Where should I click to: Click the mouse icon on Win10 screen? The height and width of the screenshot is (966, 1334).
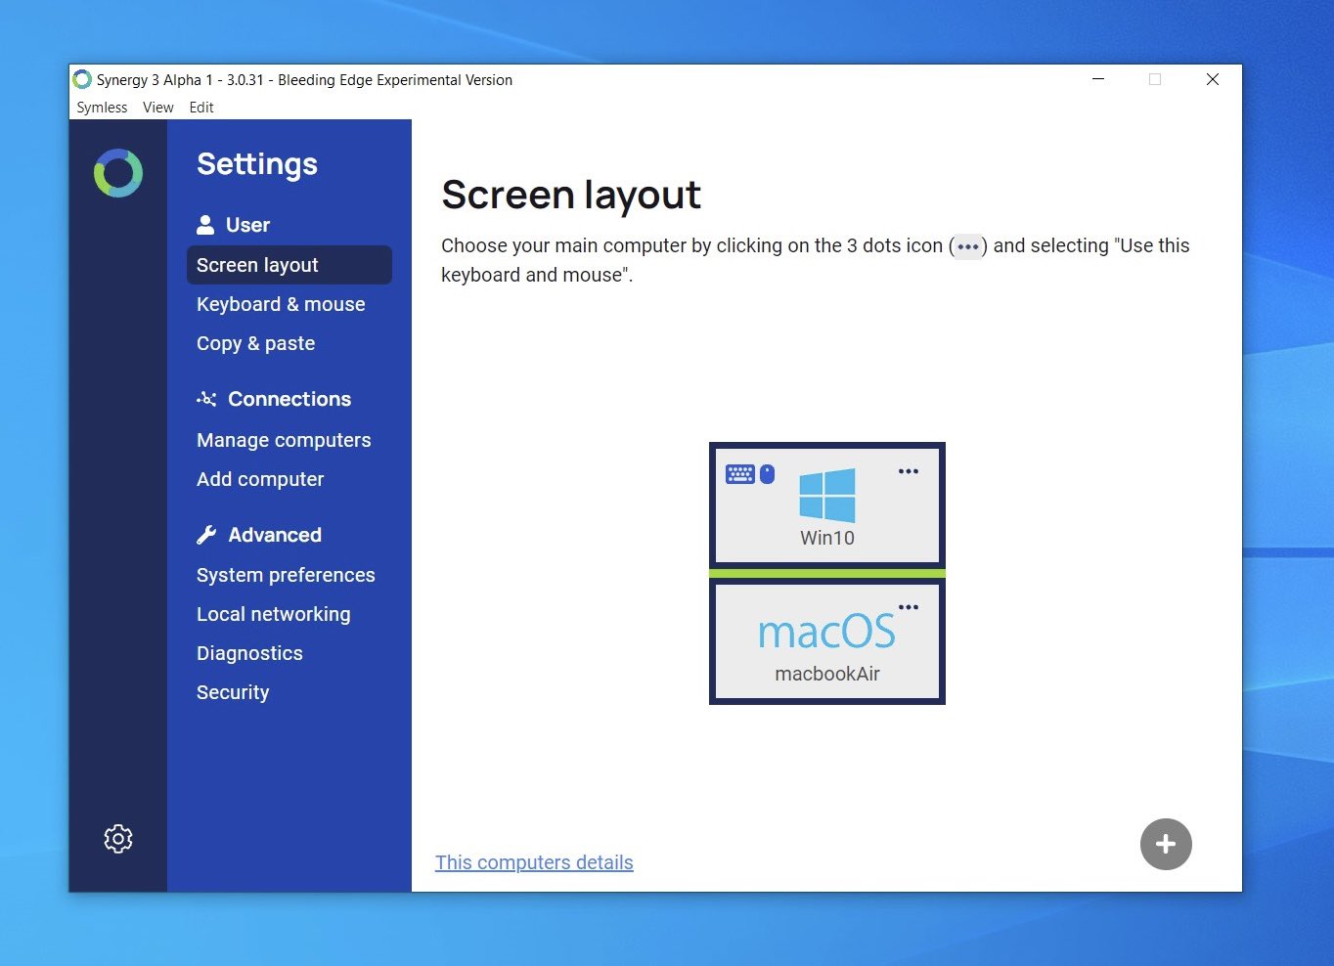(x=768, y=474)
